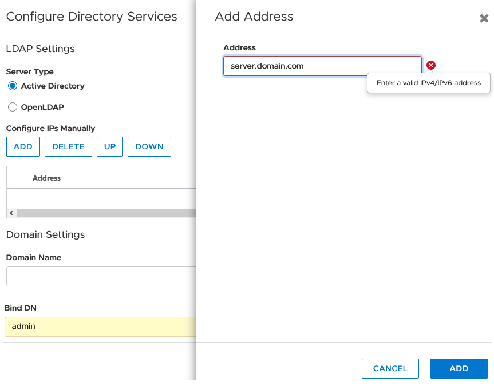Click the scrollbar left arrow under address table

[11, 213]
